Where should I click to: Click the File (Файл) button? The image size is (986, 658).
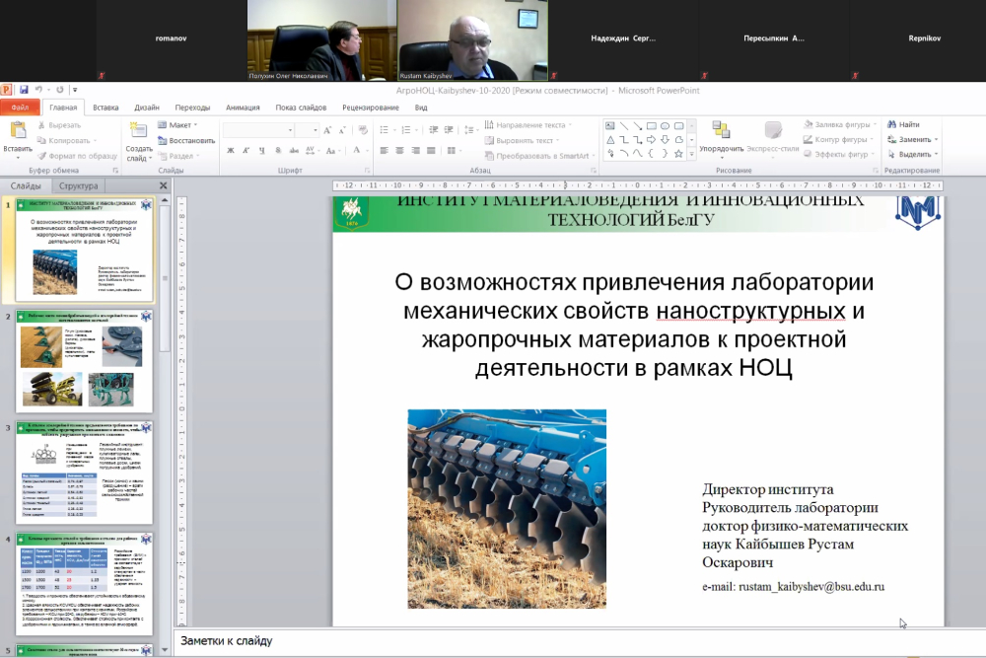[x=20, y=108]
